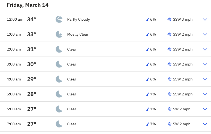Click the wind icon in the 1:00 am row
This screenshot has height=134, width=211.
[169, 34]
